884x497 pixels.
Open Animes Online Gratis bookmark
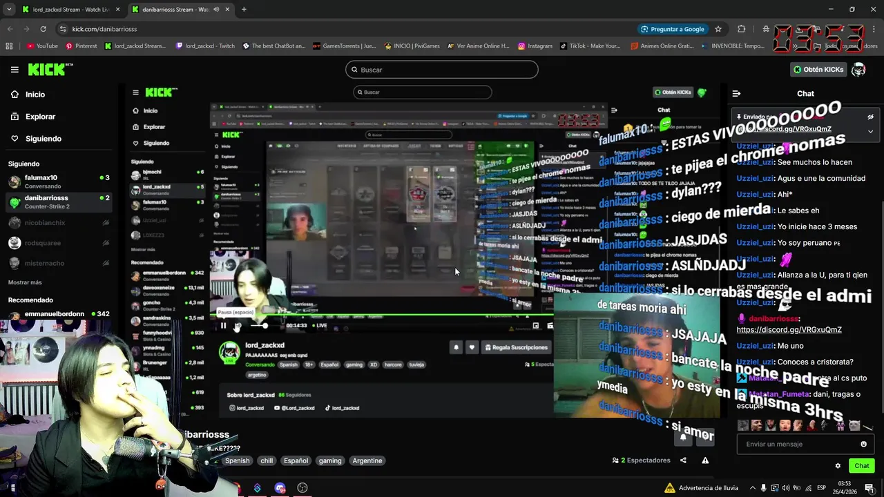(x=663, y=46)
